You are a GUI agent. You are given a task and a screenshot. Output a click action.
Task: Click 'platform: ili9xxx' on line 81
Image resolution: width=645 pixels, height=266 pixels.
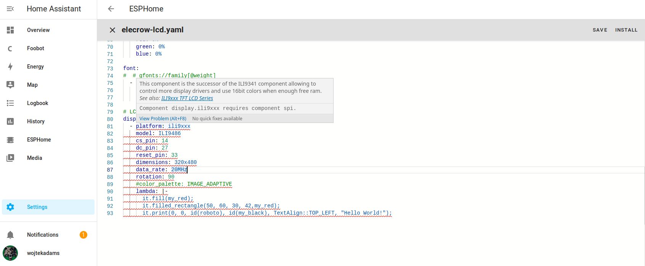coord(163,126)
